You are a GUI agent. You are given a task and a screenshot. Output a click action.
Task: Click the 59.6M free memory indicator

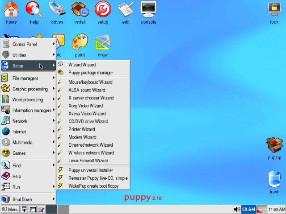(x=248, y=209)
